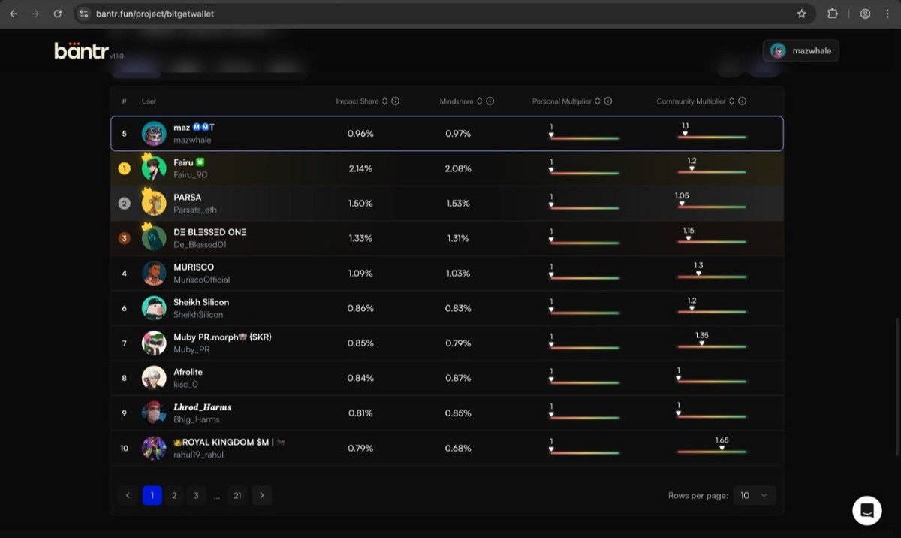Viewport: 901px width, 538px height.
Task: Click Afrolite's avatar
Action: [154, 378]
